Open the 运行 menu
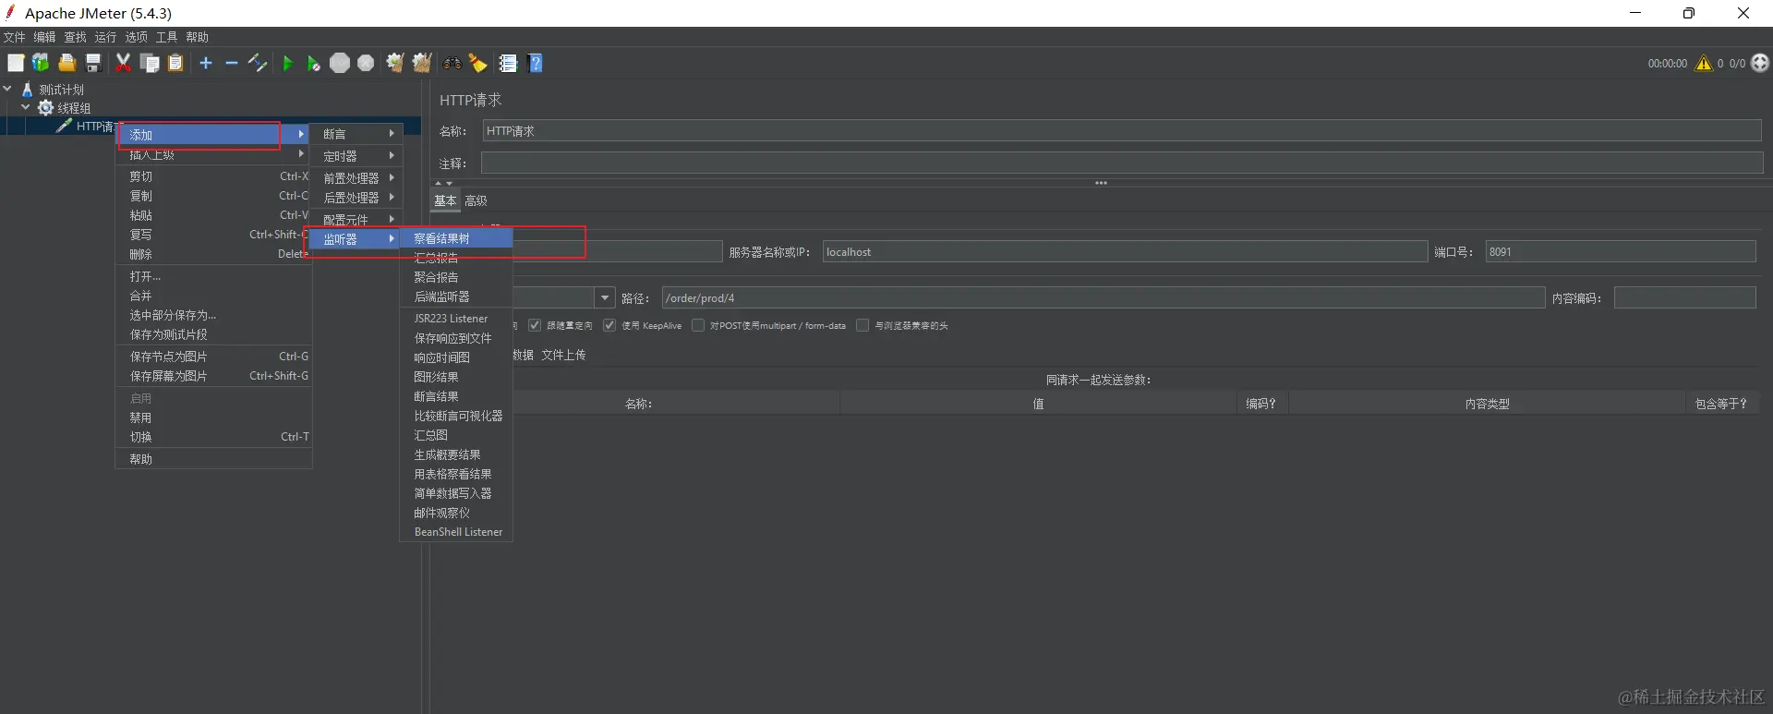 tap(105, 37)
